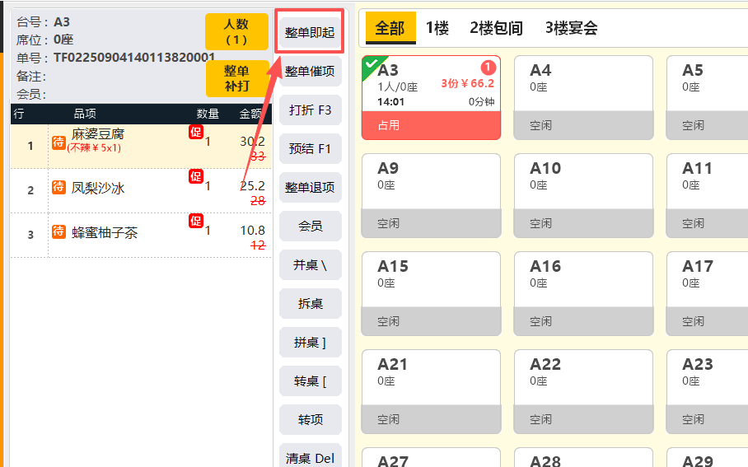Viewport: 748px width, 467px height.
Task: Click the green checkmark on A3 card
Action: tap(372, 65)
